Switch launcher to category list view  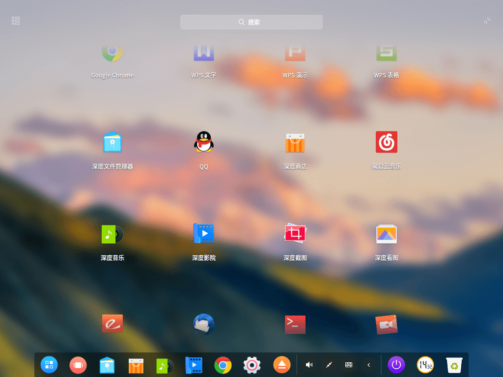tap(16, 21)
